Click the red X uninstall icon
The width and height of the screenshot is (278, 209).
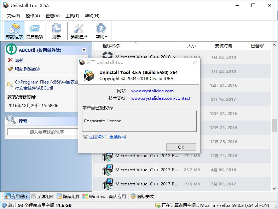10,60
